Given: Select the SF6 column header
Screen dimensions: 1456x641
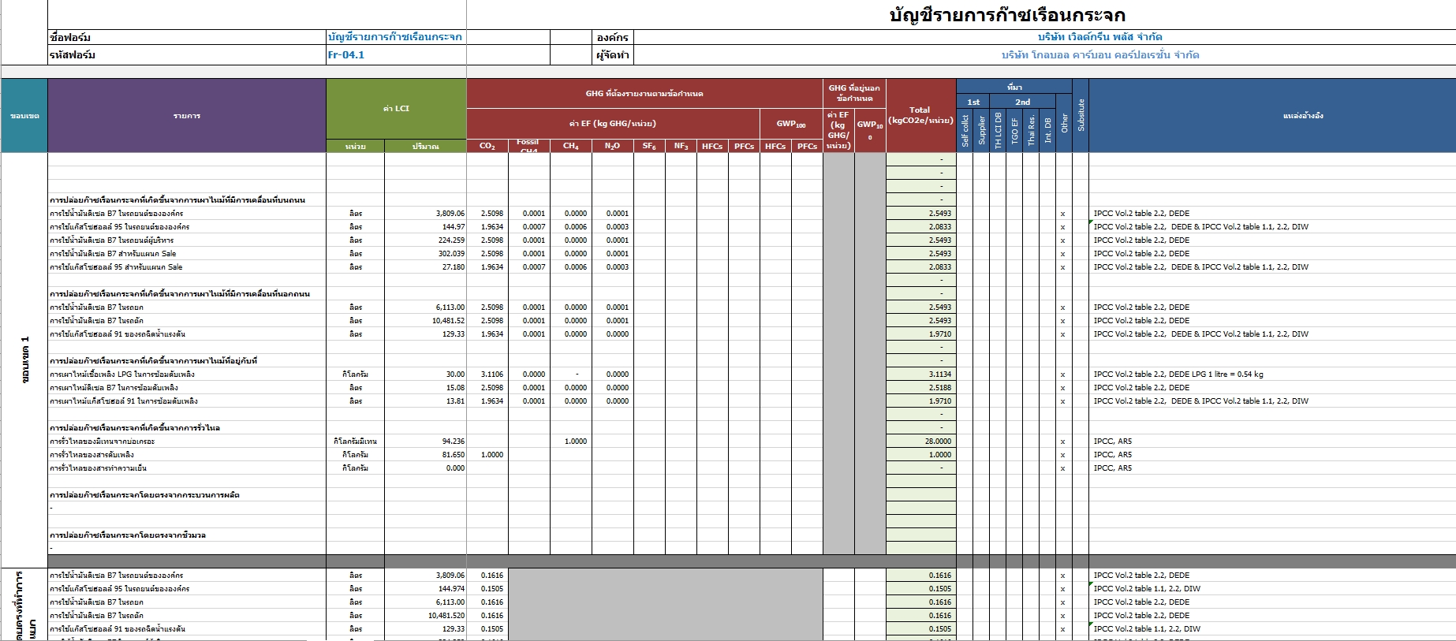Looking at the screenshot, I should 648,147.
